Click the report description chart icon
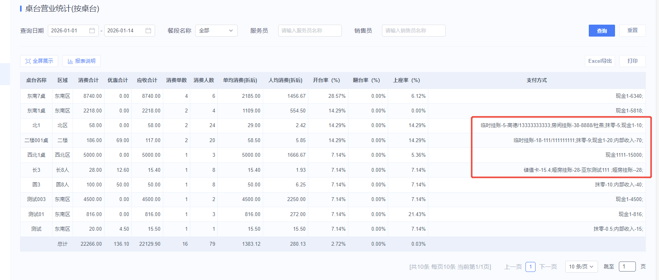The width and height of the screenshot is (659, 280). coord(70,61)
